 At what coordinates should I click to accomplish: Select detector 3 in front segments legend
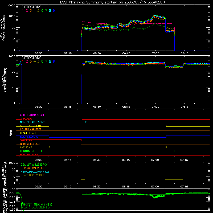pos(31,11)
